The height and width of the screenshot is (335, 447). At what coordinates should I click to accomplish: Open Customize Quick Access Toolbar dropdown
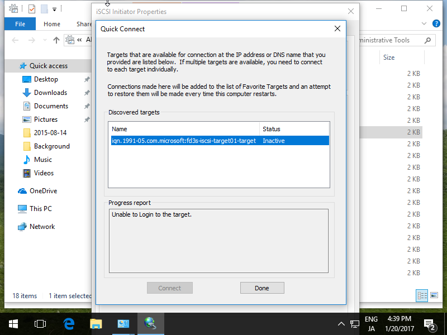[54, 9]
